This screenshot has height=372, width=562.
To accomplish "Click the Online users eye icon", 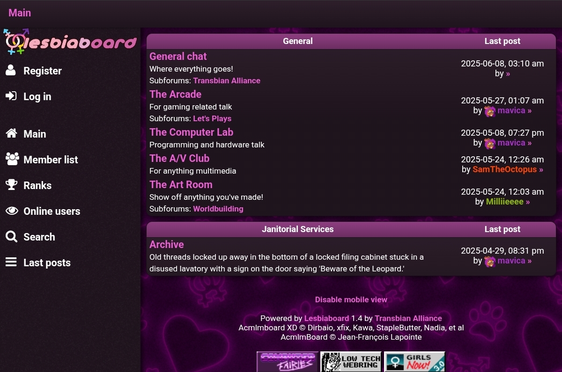I will [x=12, y=211].
